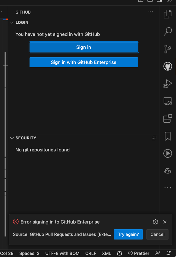The image size is (176, 257).
Task: Open notifications via the bell icon
Action: click(x=168, y=253)
